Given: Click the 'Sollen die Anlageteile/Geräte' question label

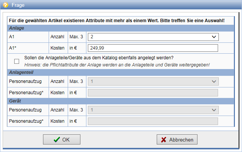Looking at the screenshot, I should click(99, 58).
